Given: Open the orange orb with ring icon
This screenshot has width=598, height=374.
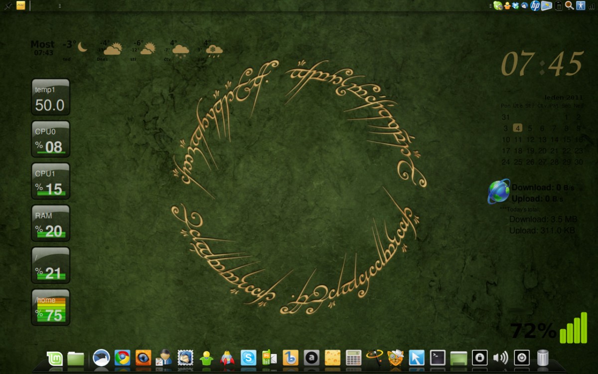Looking at the screenshot, I should point(374,358).
